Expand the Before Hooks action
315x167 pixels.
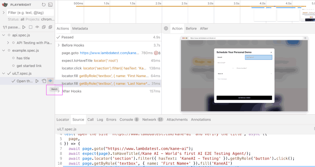58,45
